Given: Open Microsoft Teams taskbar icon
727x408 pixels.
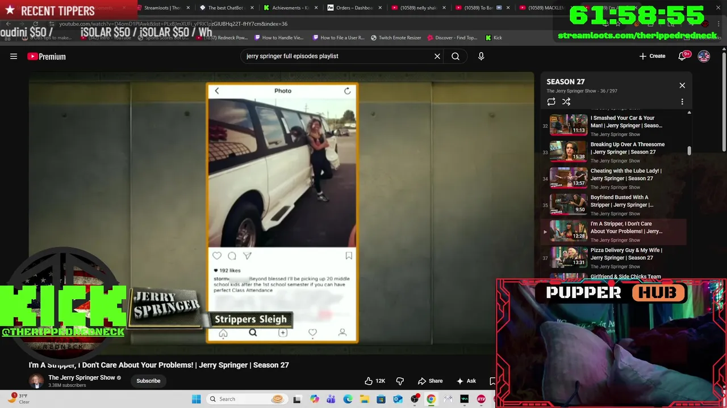Looking at the screenshot, I should pyautogui.click(x=331, y=399).
